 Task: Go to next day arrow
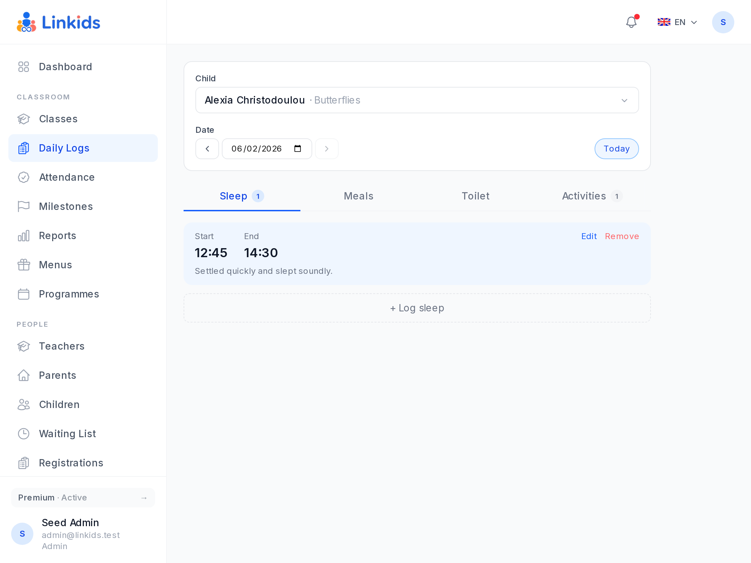tap(327, 149)
